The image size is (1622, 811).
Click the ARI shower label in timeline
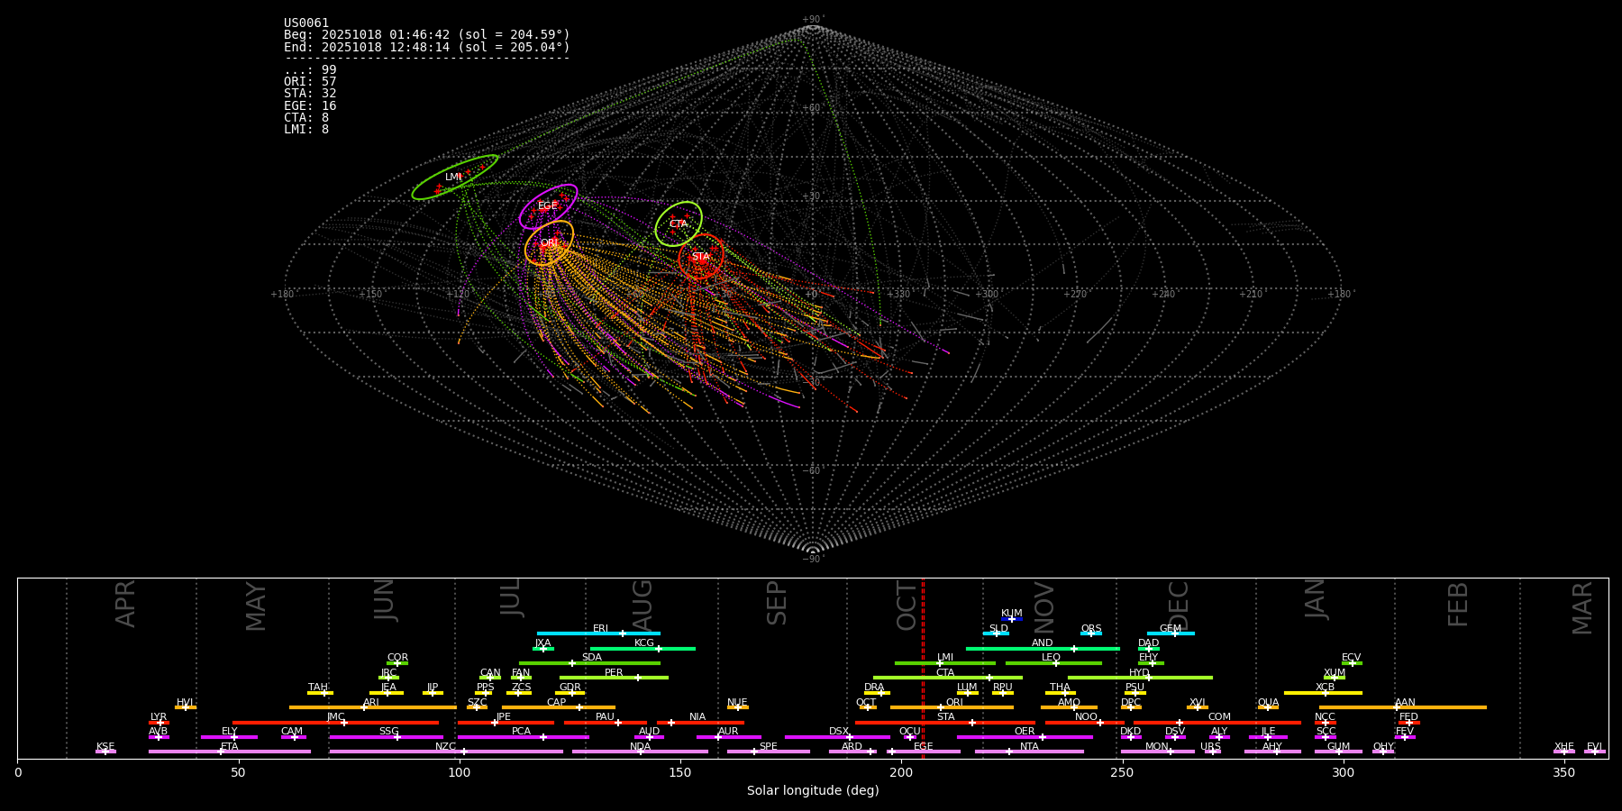(x=371, y=703)
